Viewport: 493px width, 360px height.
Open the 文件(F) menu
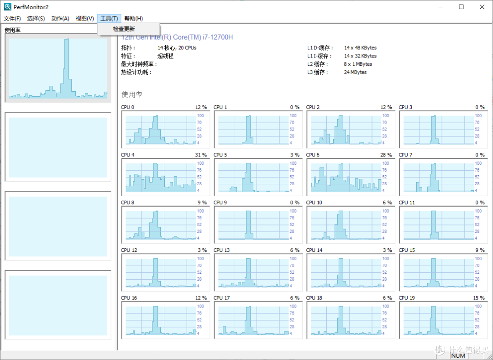tap(12, 19)
